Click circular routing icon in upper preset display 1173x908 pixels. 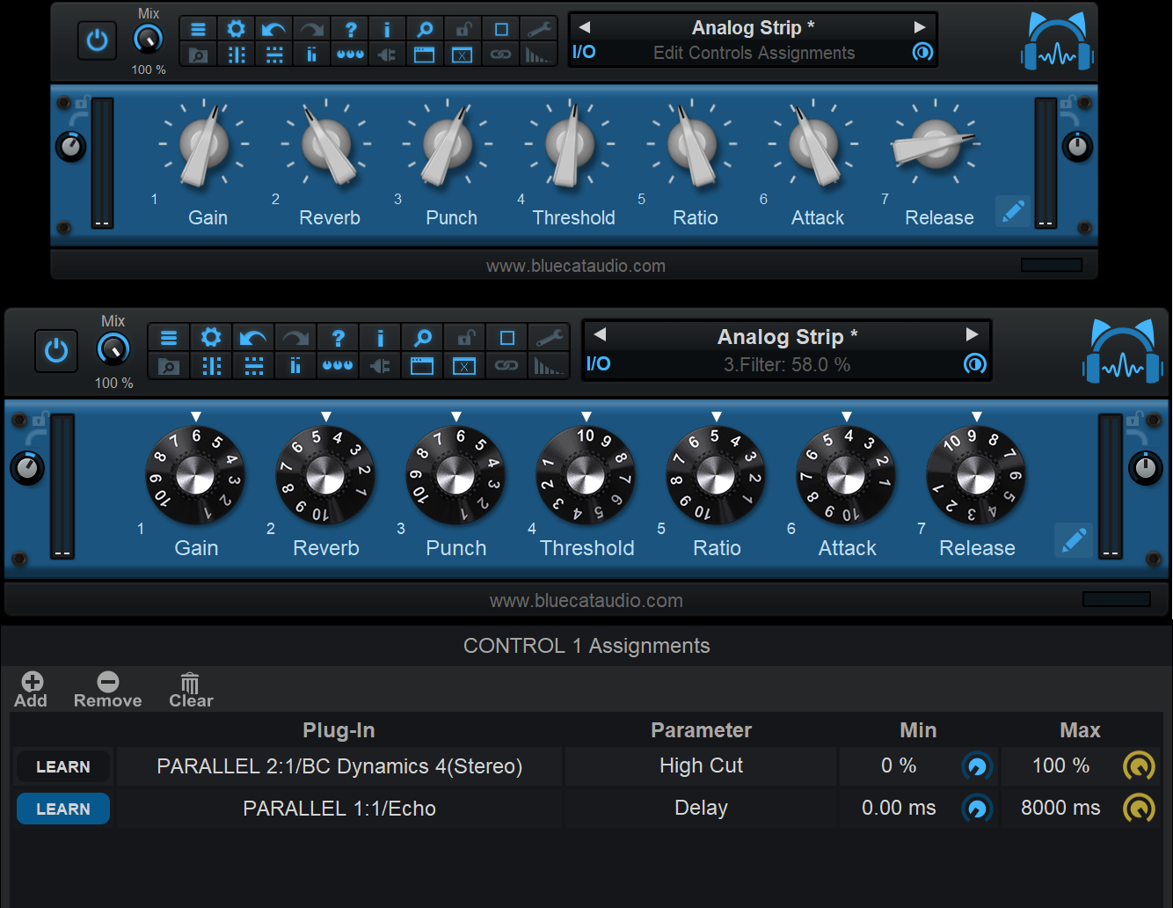(922, 52)
